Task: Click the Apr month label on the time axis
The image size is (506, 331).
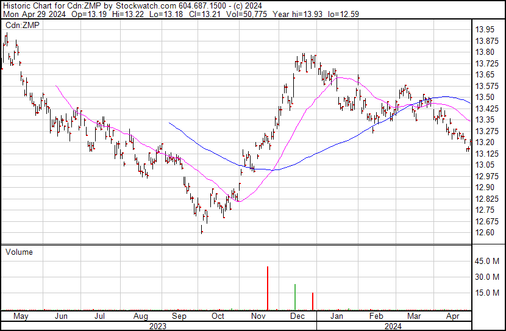Action: 452,316
